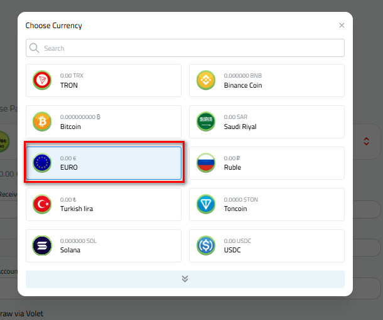Click the Toncoin logo icon

pos(206,204)
